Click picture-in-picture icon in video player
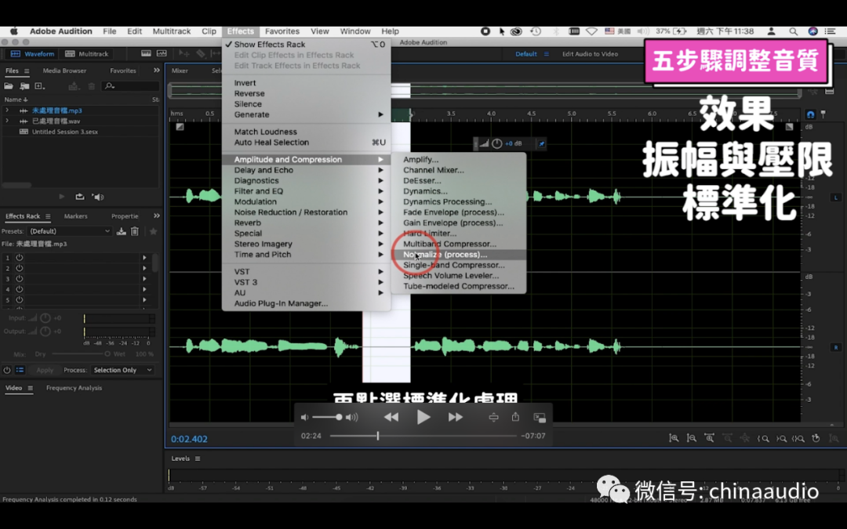 (539, 417)
